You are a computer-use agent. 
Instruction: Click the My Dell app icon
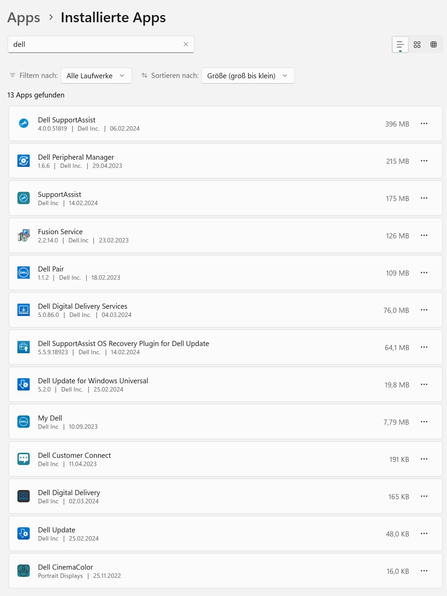click(24, 422)
